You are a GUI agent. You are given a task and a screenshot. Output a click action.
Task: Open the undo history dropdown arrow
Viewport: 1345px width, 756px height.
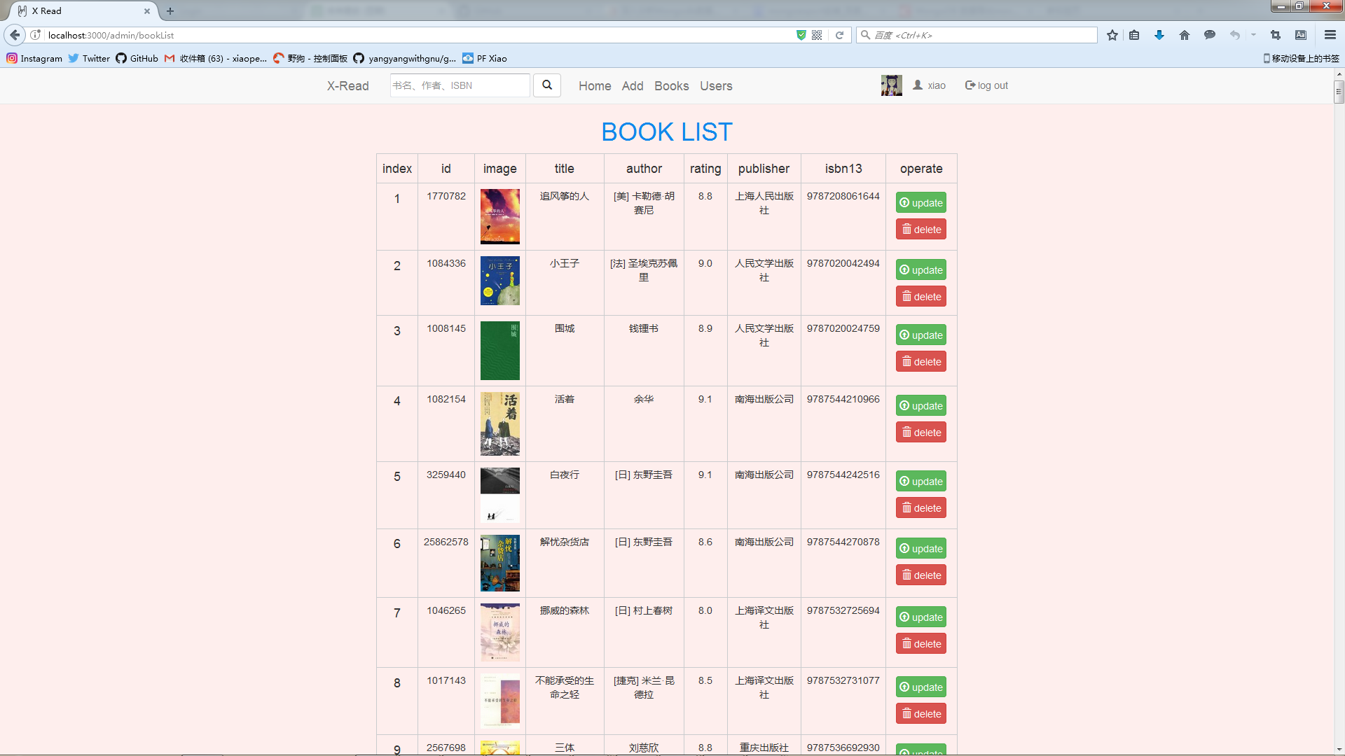(x=1254, y=35)
